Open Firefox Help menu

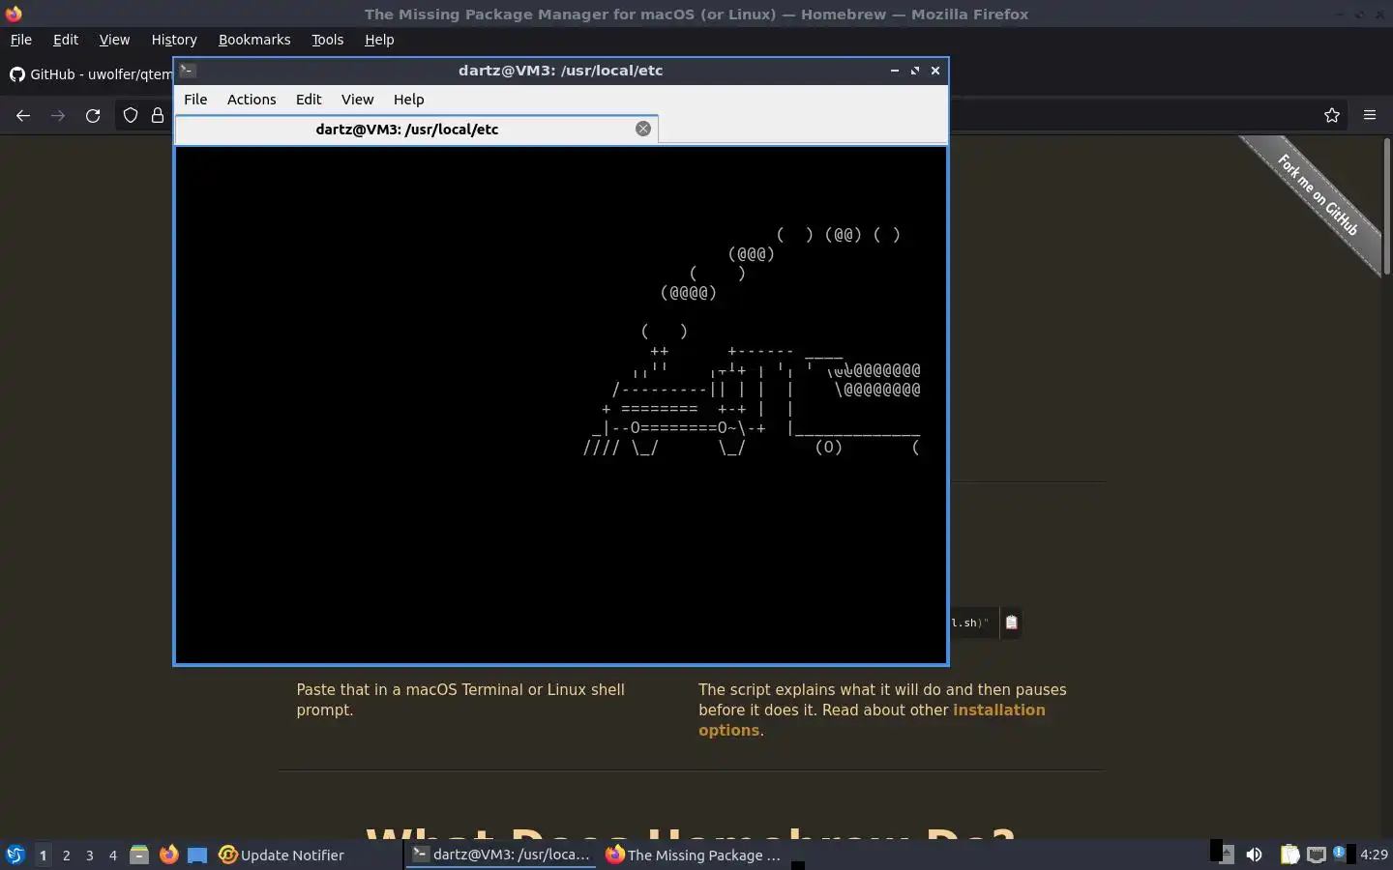coord(379,40)
